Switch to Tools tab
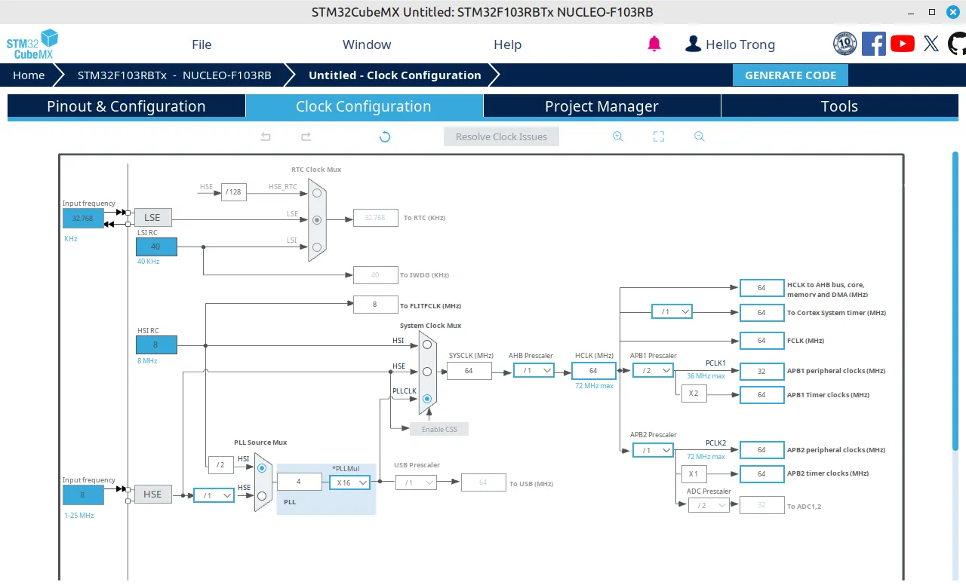Screen dimensions: 966x588 pos(839,106)
